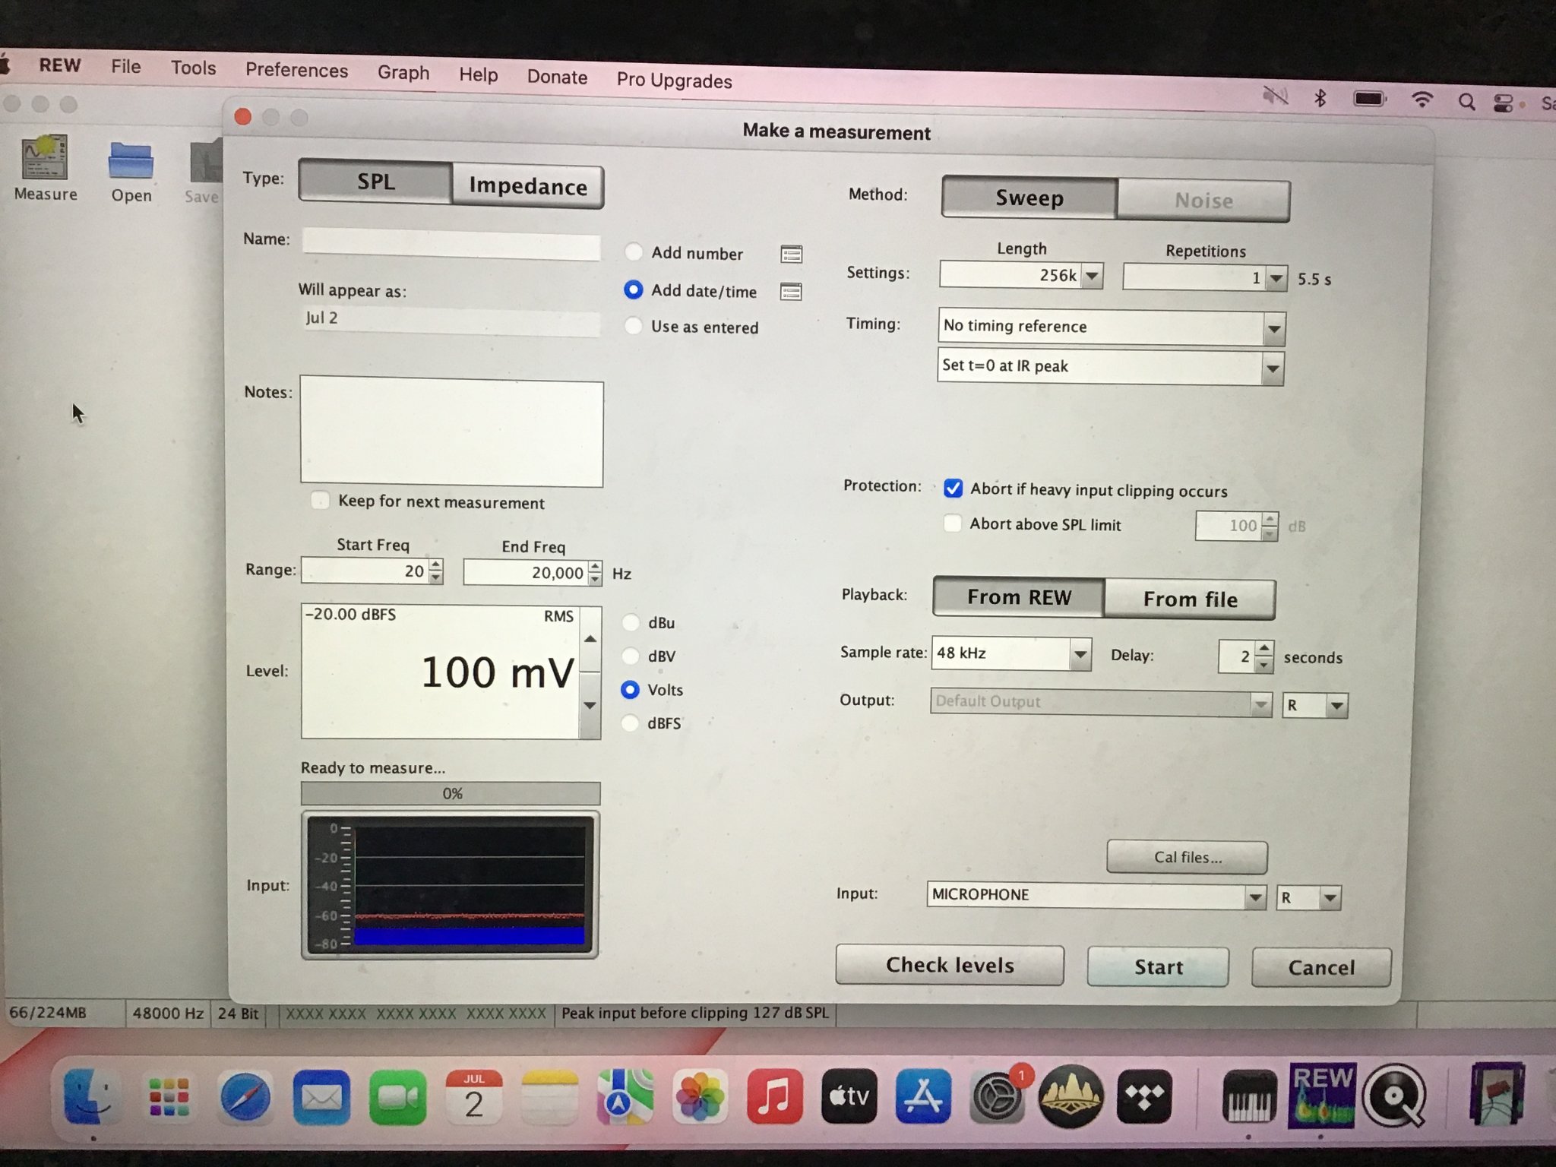The width and height of the screenshot is (1556, 1167).
Task: Open App Store in the Dock
Action: tap(923, 1096)
